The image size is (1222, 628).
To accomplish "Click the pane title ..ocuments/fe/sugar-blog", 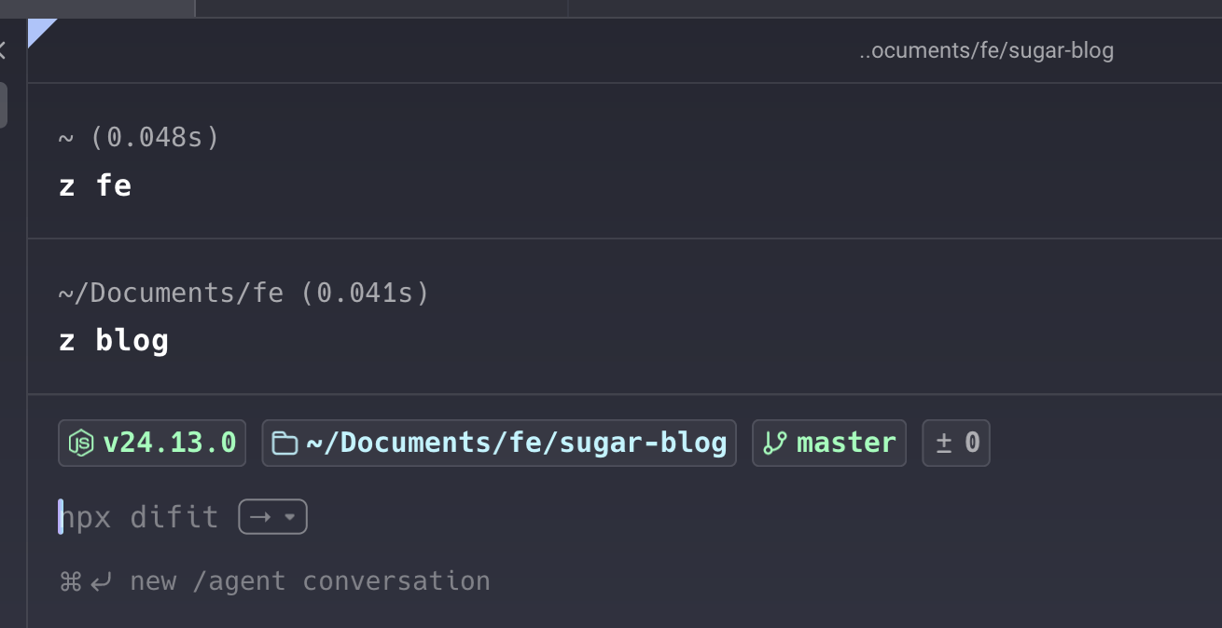I will point(986,50).
